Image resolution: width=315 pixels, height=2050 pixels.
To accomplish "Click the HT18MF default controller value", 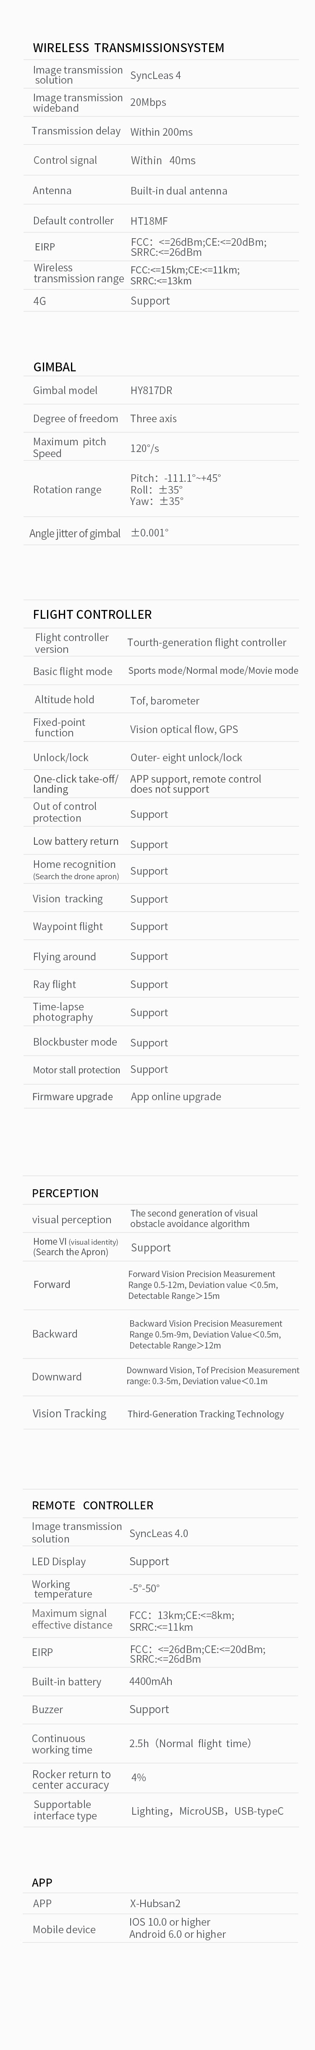I will click(x=149, y=221).
